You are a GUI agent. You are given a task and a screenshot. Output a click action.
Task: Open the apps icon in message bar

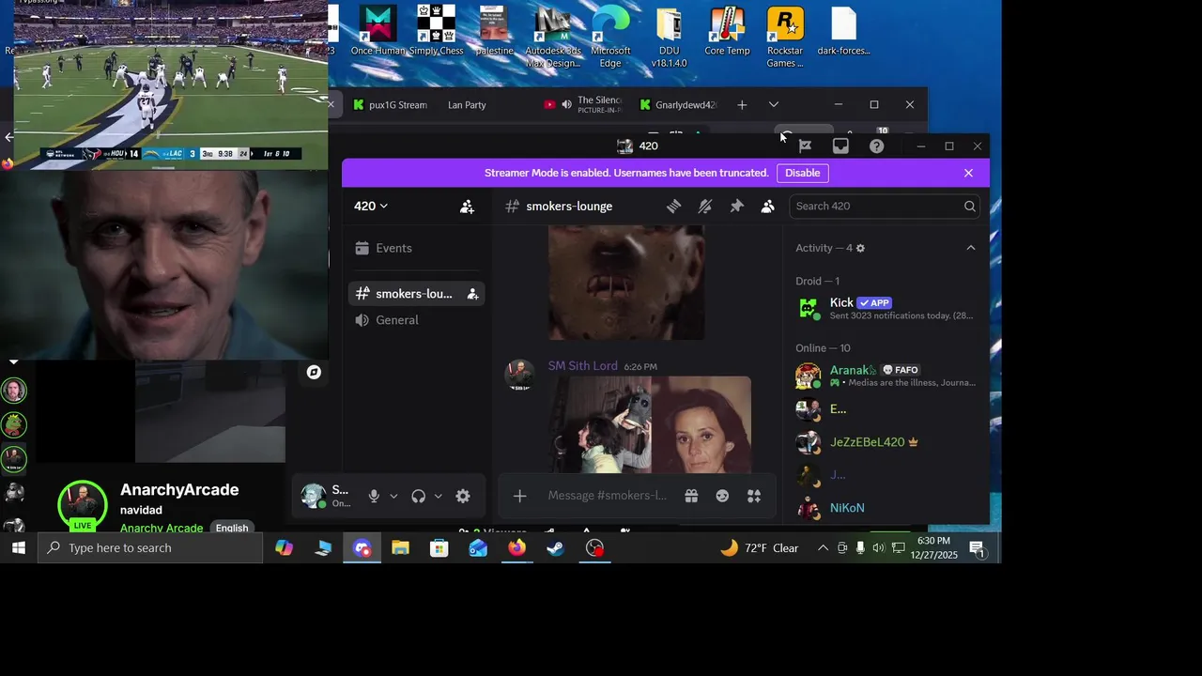click(753, 496)
